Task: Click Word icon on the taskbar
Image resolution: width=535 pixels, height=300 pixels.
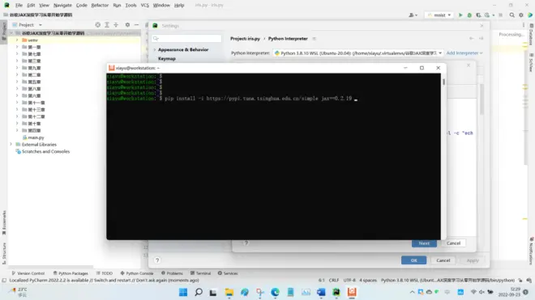Action: click(321, 292)
